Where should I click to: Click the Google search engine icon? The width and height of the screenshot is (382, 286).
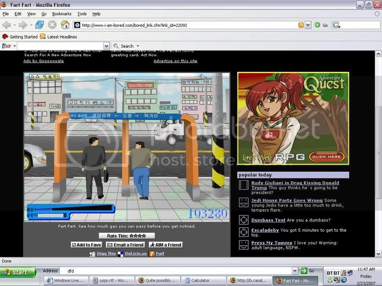click(x=337, y=25)
